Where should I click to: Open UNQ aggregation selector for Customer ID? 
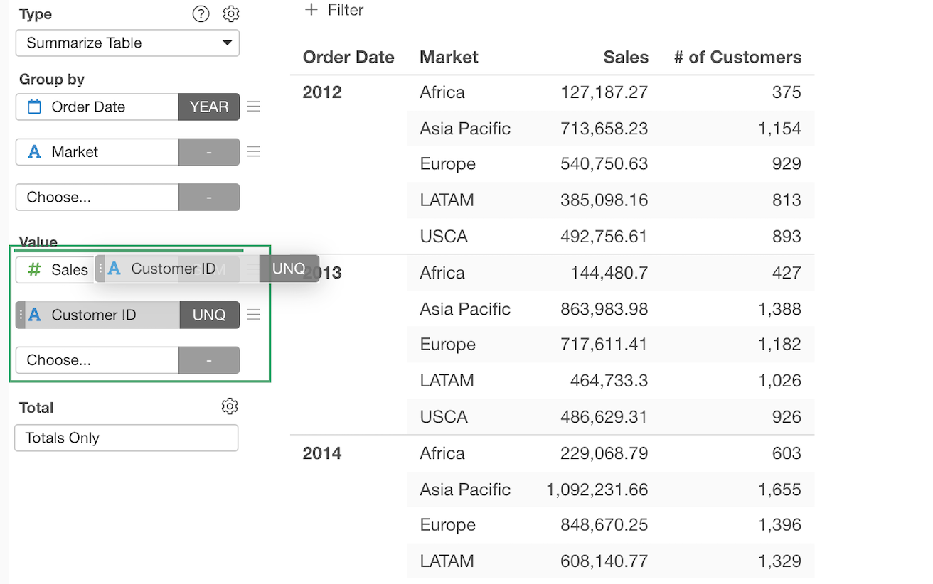209,315
